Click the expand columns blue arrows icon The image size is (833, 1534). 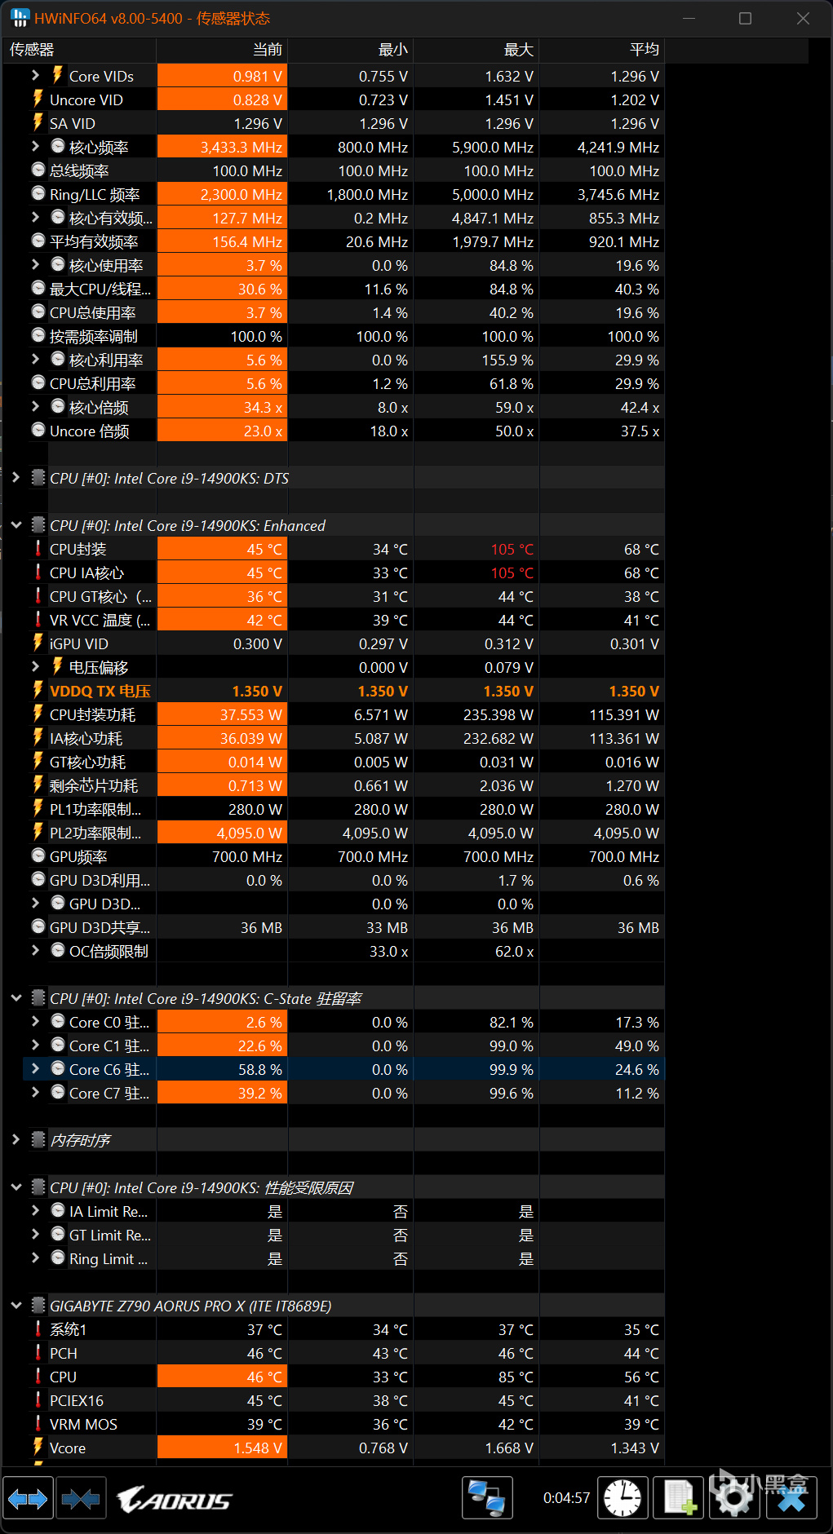click(x=28, y=1498)
